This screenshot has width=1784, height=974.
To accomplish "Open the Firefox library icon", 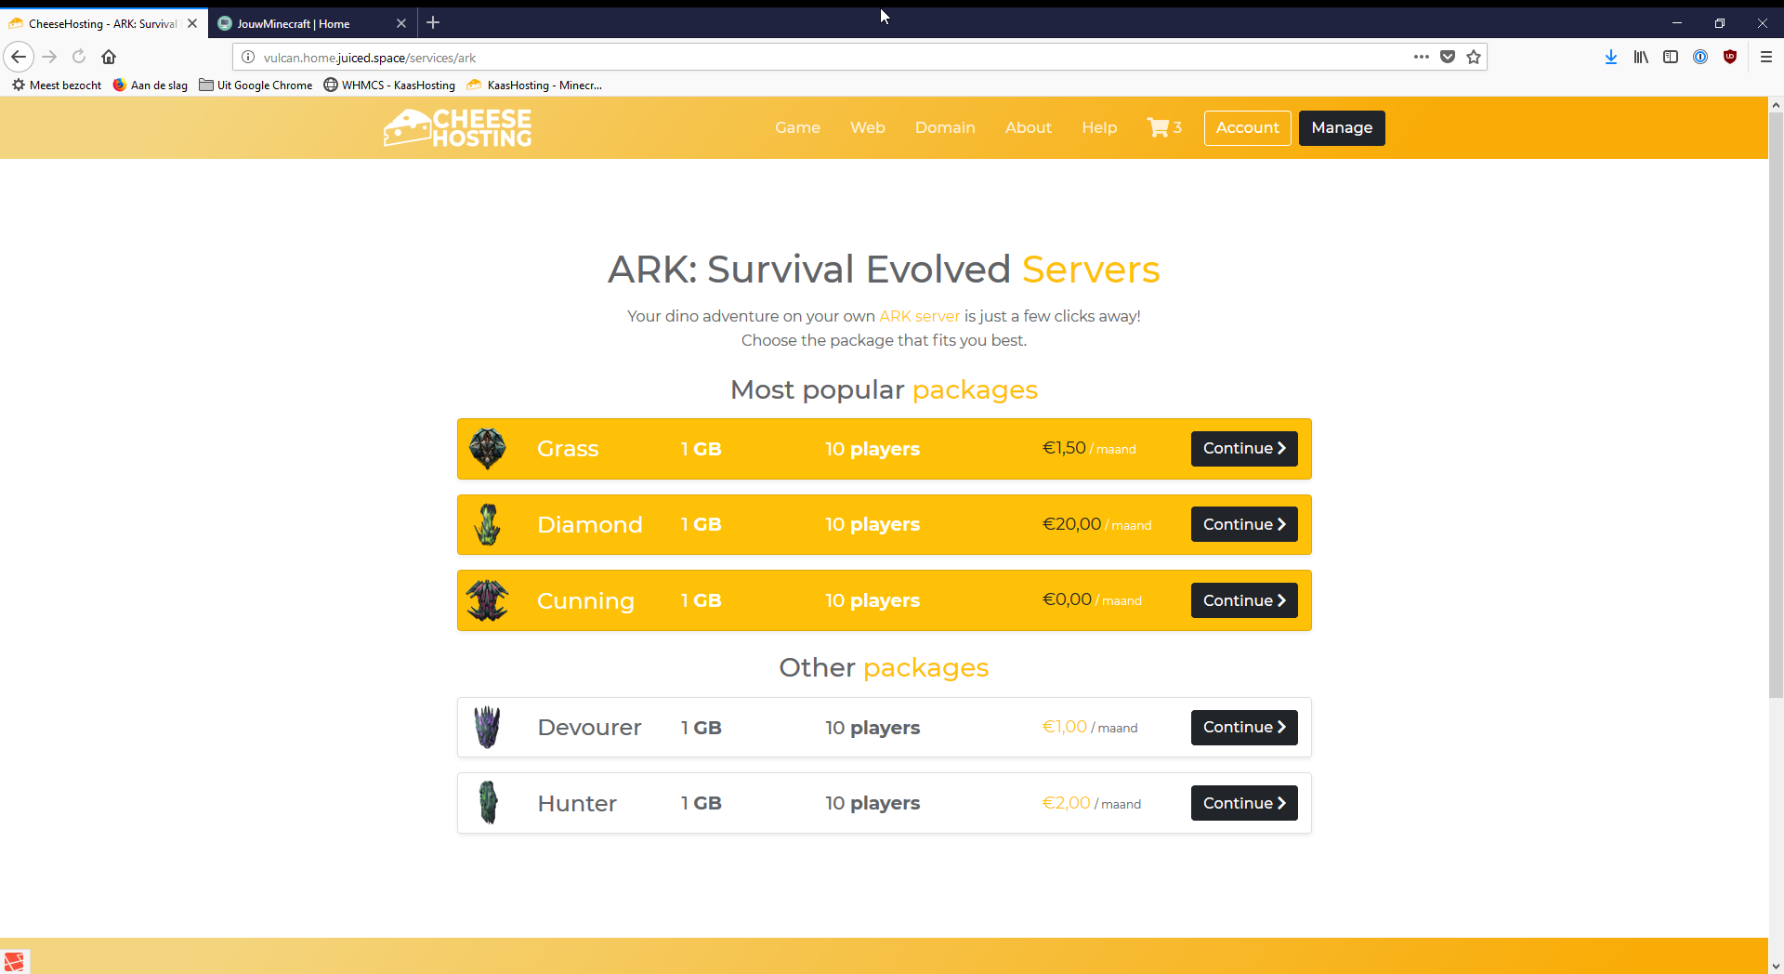I will (1641, 57).
